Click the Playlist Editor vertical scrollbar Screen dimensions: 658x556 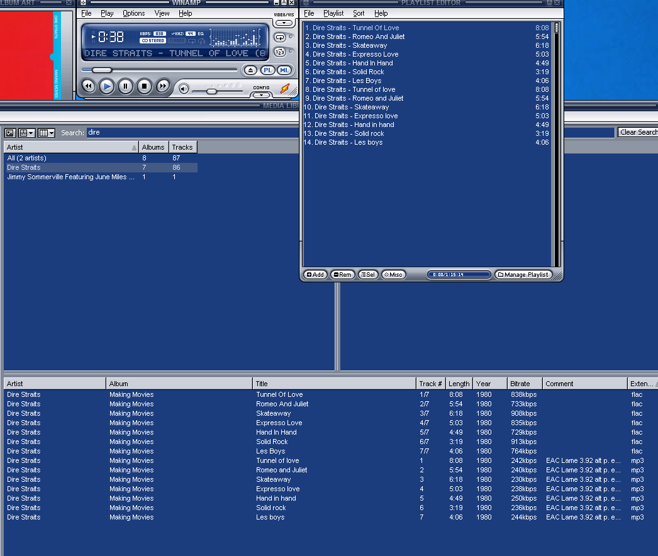pos(557,145)
